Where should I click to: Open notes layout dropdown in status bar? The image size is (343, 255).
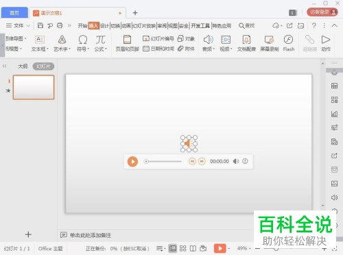(x=161, y=248)
